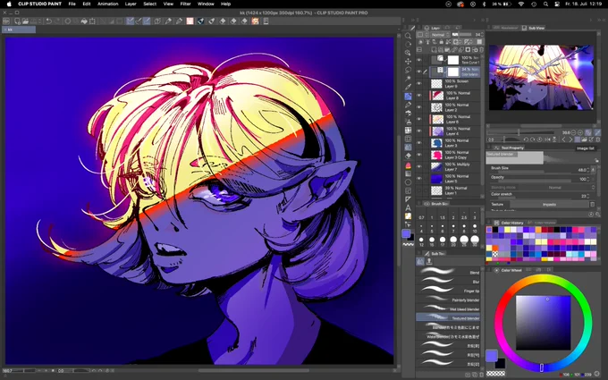Image resolution: width=608 pixels, height=380 pixels.
Task: Click the Wi-Fi icon in menu bar
Action: pos(520,4)
